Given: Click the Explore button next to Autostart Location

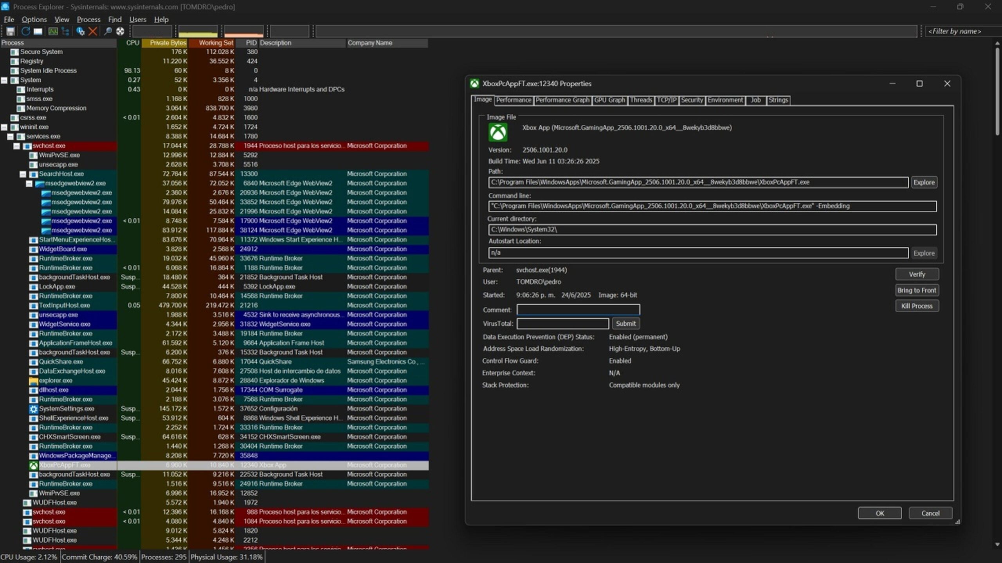Looking at the screenshot, I should point(924,253).
